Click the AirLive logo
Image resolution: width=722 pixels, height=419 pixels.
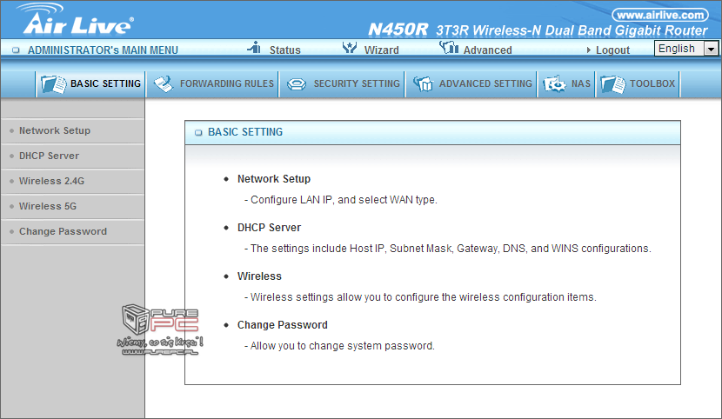tap(75, 20)
